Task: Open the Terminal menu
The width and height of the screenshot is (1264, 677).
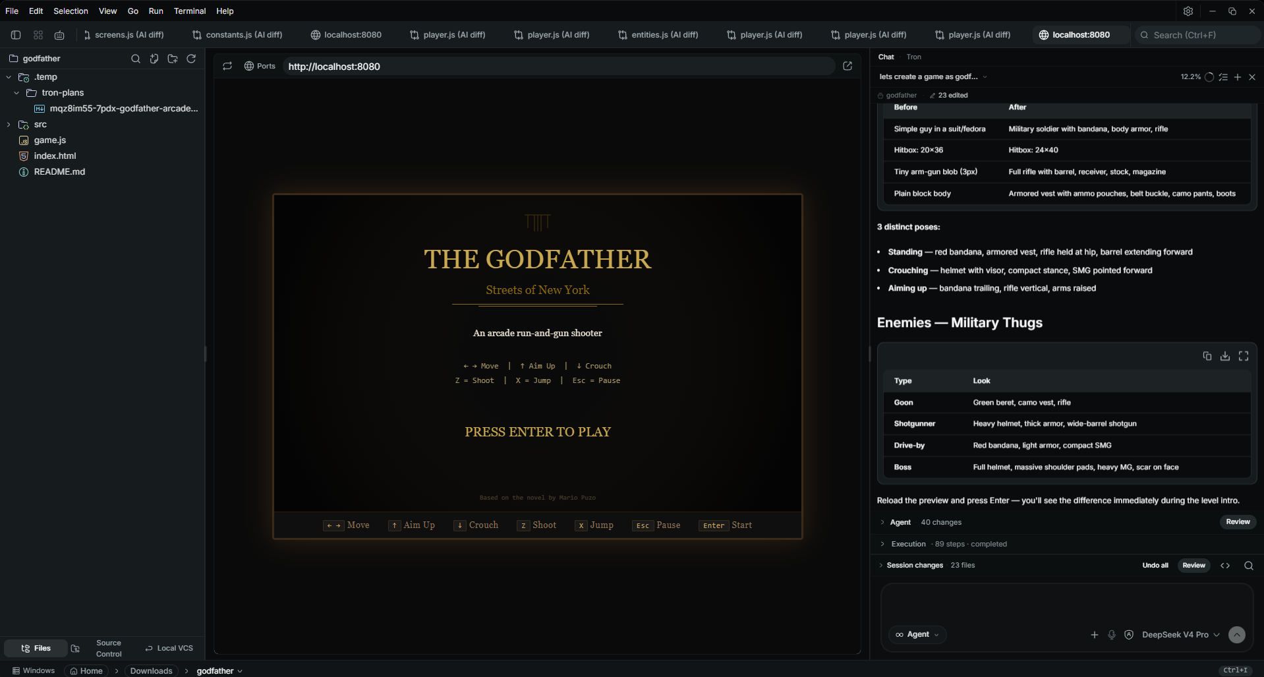Action: pos(190,11)
